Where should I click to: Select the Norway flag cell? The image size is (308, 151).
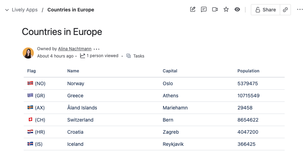[37, 83]
